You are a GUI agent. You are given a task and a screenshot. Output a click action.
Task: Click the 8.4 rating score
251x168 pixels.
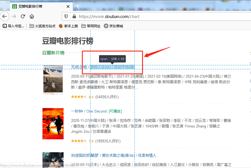[x=91, y=97]
